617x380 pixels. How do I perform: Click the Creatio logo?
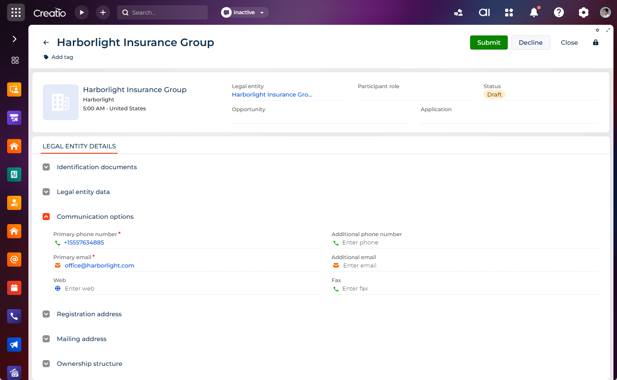50,13
